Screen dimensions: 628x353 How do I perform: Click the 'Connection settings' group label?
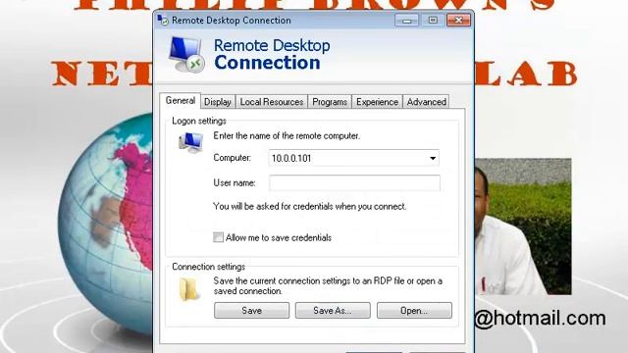[x=208, y=267]
